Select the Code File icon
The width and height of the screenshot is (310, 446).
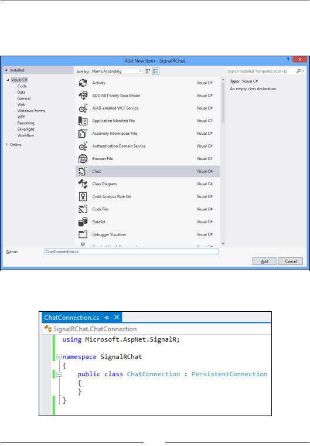[83, 209]
